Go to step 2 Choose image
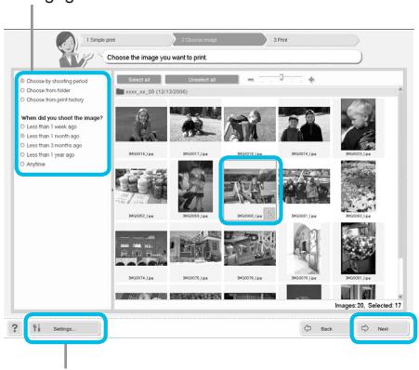The width and height of the screenshot is (419, 370). 218,40
